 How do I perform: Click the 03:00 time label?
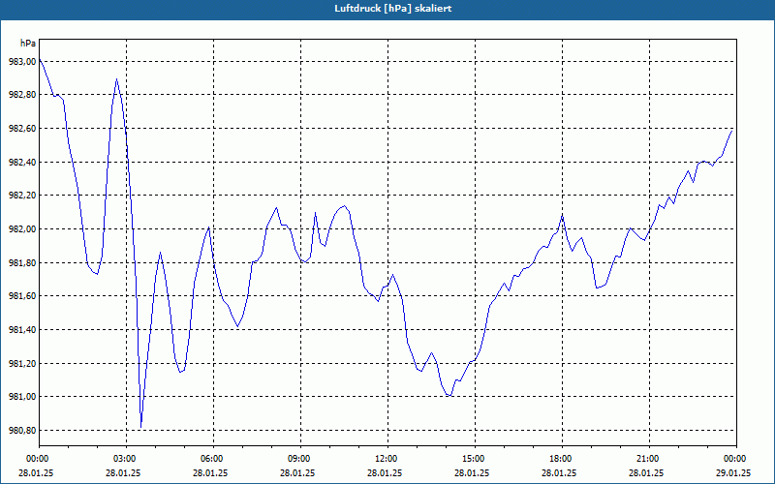point(123,459)
